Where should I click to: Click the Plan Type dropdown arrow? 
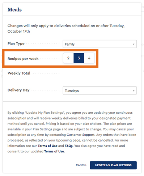click(x=134, y=44)
